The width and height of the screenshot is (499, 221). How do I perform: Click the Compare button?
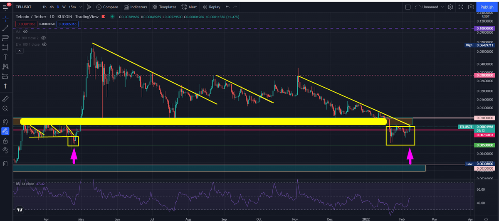tap(107, 7)
